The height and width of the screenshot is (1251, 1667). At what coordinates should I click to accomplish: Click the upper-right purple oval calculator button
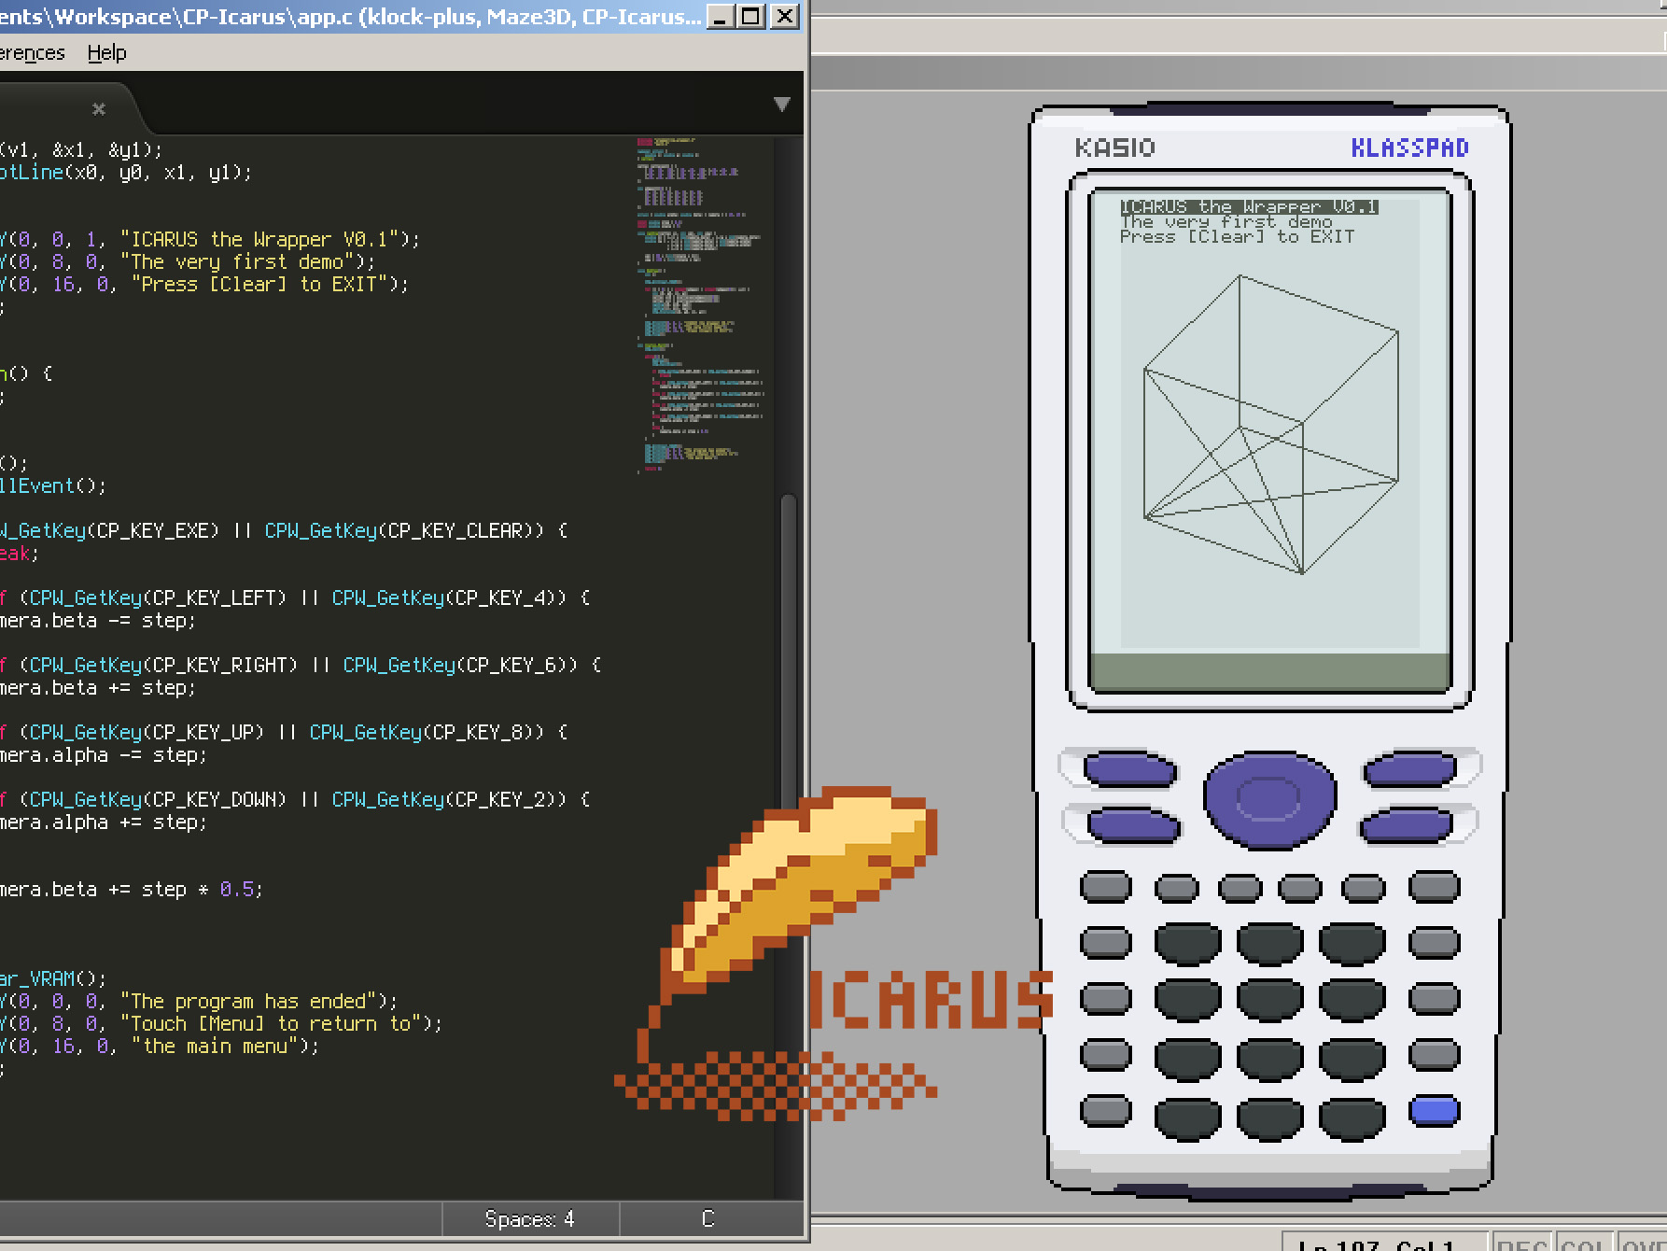coord(1409,769)
